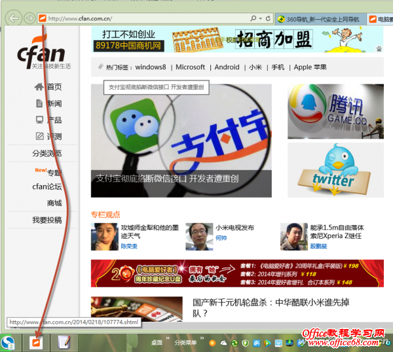
Task: Open article 国产新千元机轮盘杀
Action: tap(271, 308)
